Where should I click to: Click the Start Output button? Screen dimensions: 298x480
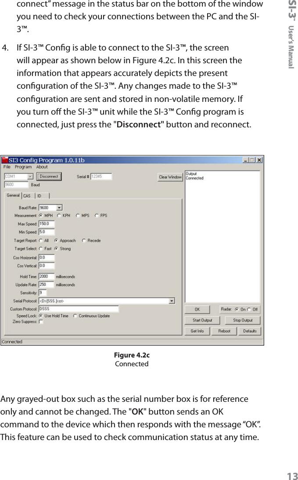click(x=202, y=320)
